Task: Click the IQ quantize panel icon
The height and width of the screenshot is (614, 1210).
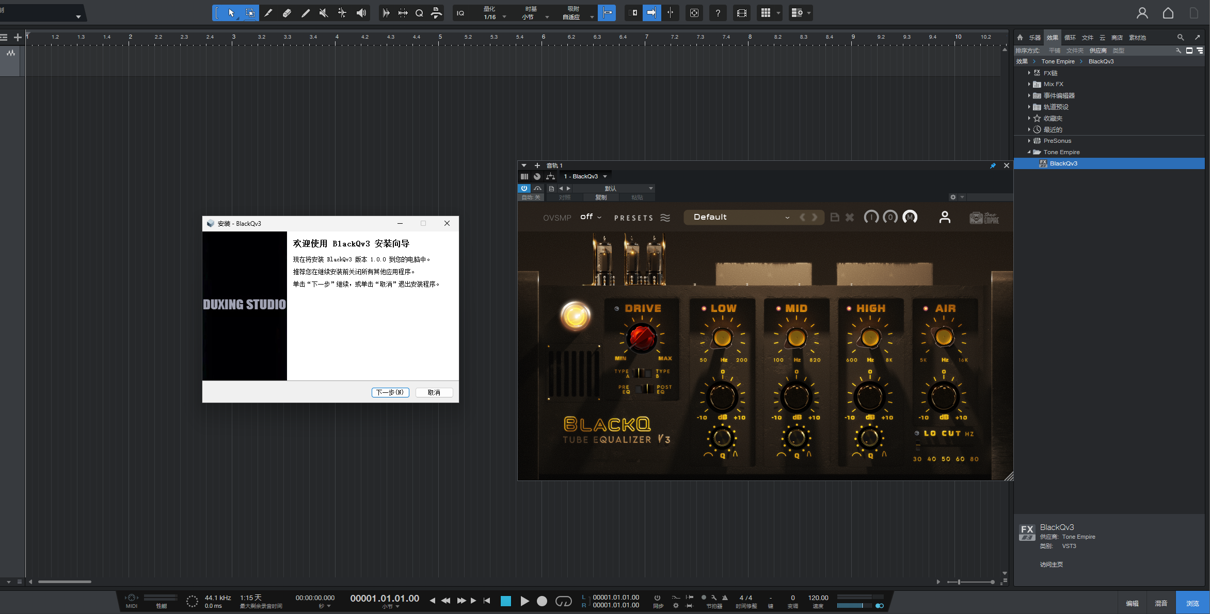Action: [x=460, y=13]
